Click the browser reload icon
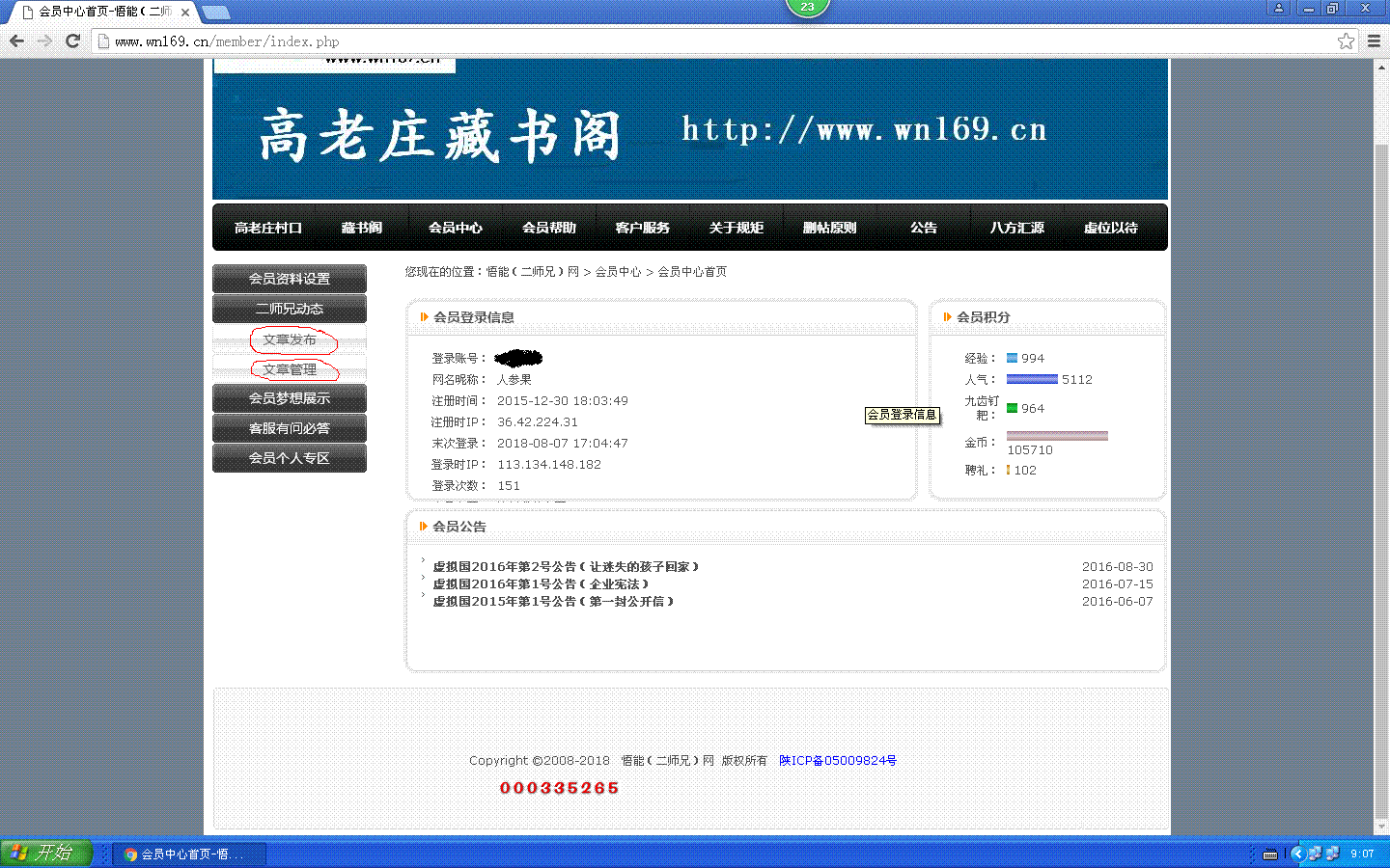Screen dimensions: 1390x868 (x=72, y=41)
